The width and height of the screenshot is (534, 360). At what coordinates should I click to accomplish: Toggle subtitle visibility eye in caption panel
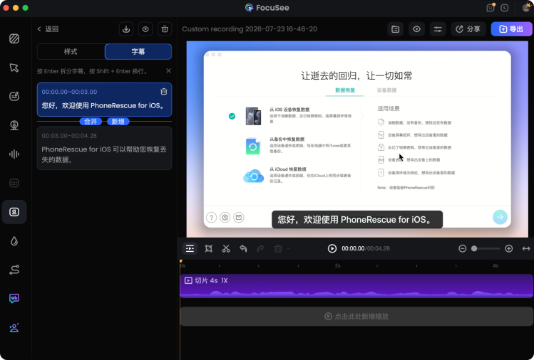pos(145,29)
